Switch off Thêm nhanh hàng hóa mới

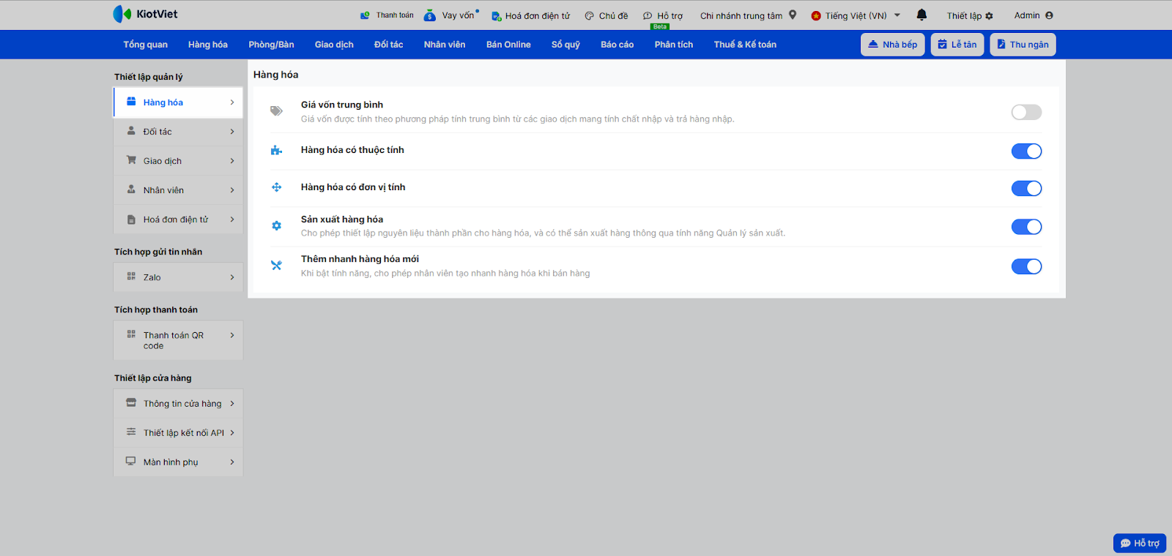[x=1026, y=266]
